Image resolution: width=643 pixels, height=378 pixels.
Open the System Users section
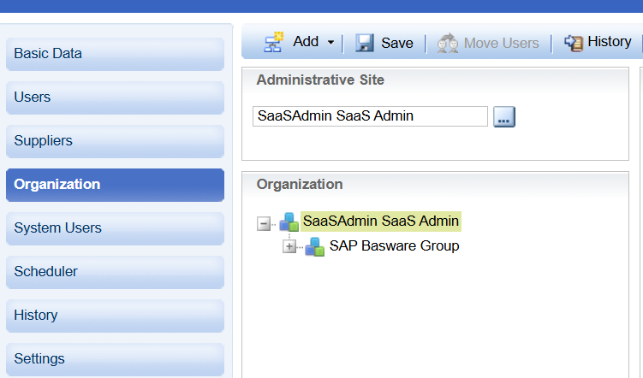pos(115,227)
